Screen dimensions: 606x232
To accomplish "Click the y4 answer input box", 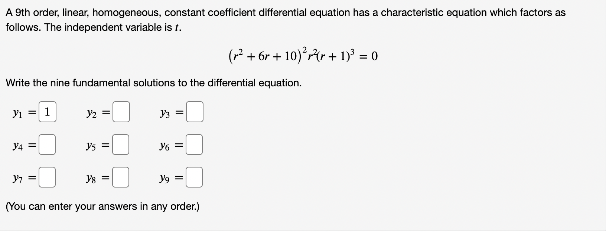I will [x=47, y=145].
